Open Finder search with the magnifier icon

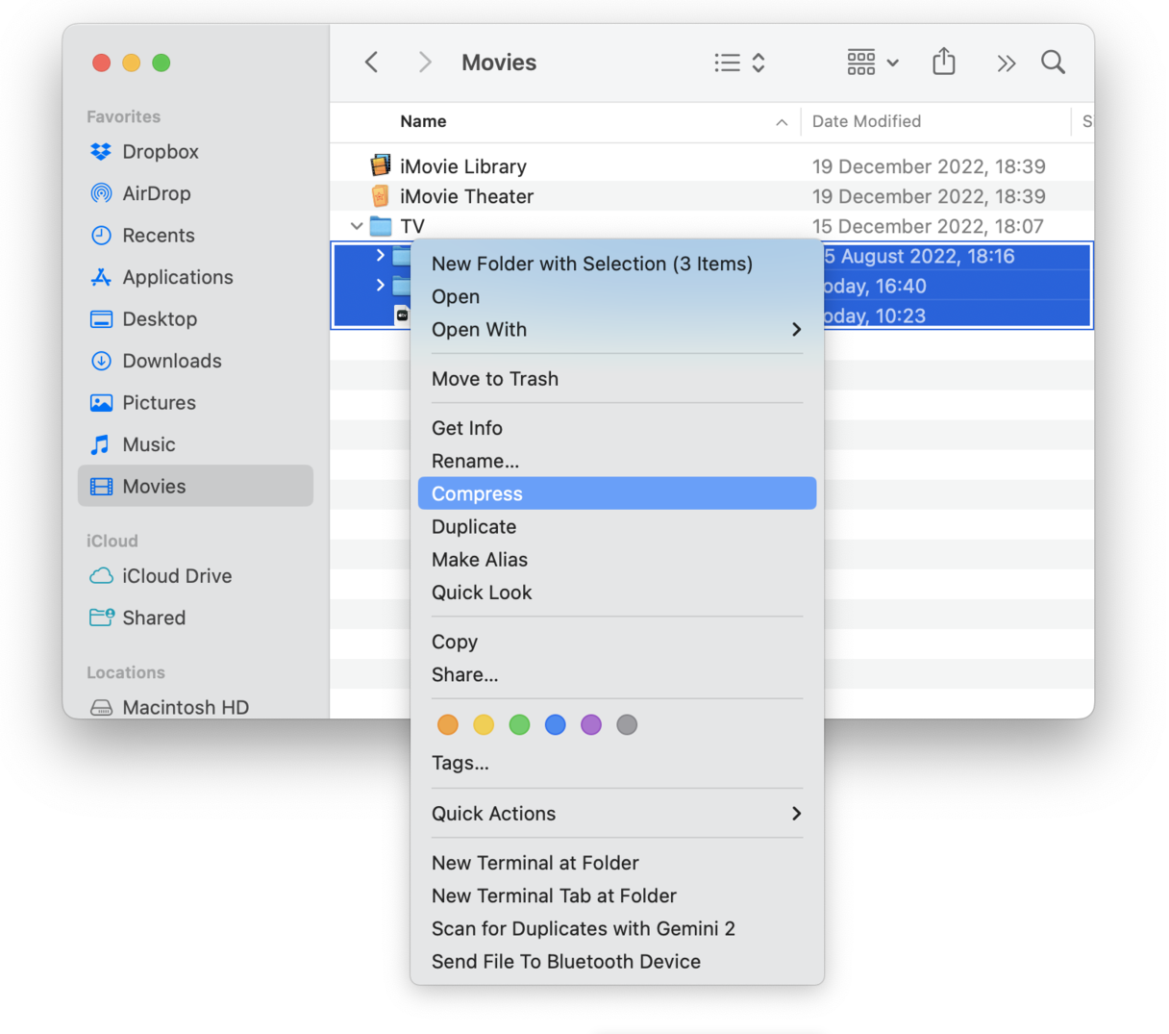point(1053,62)
